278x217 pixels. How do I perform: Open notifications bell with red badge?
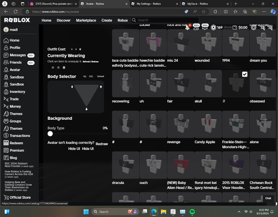point(187,27)
